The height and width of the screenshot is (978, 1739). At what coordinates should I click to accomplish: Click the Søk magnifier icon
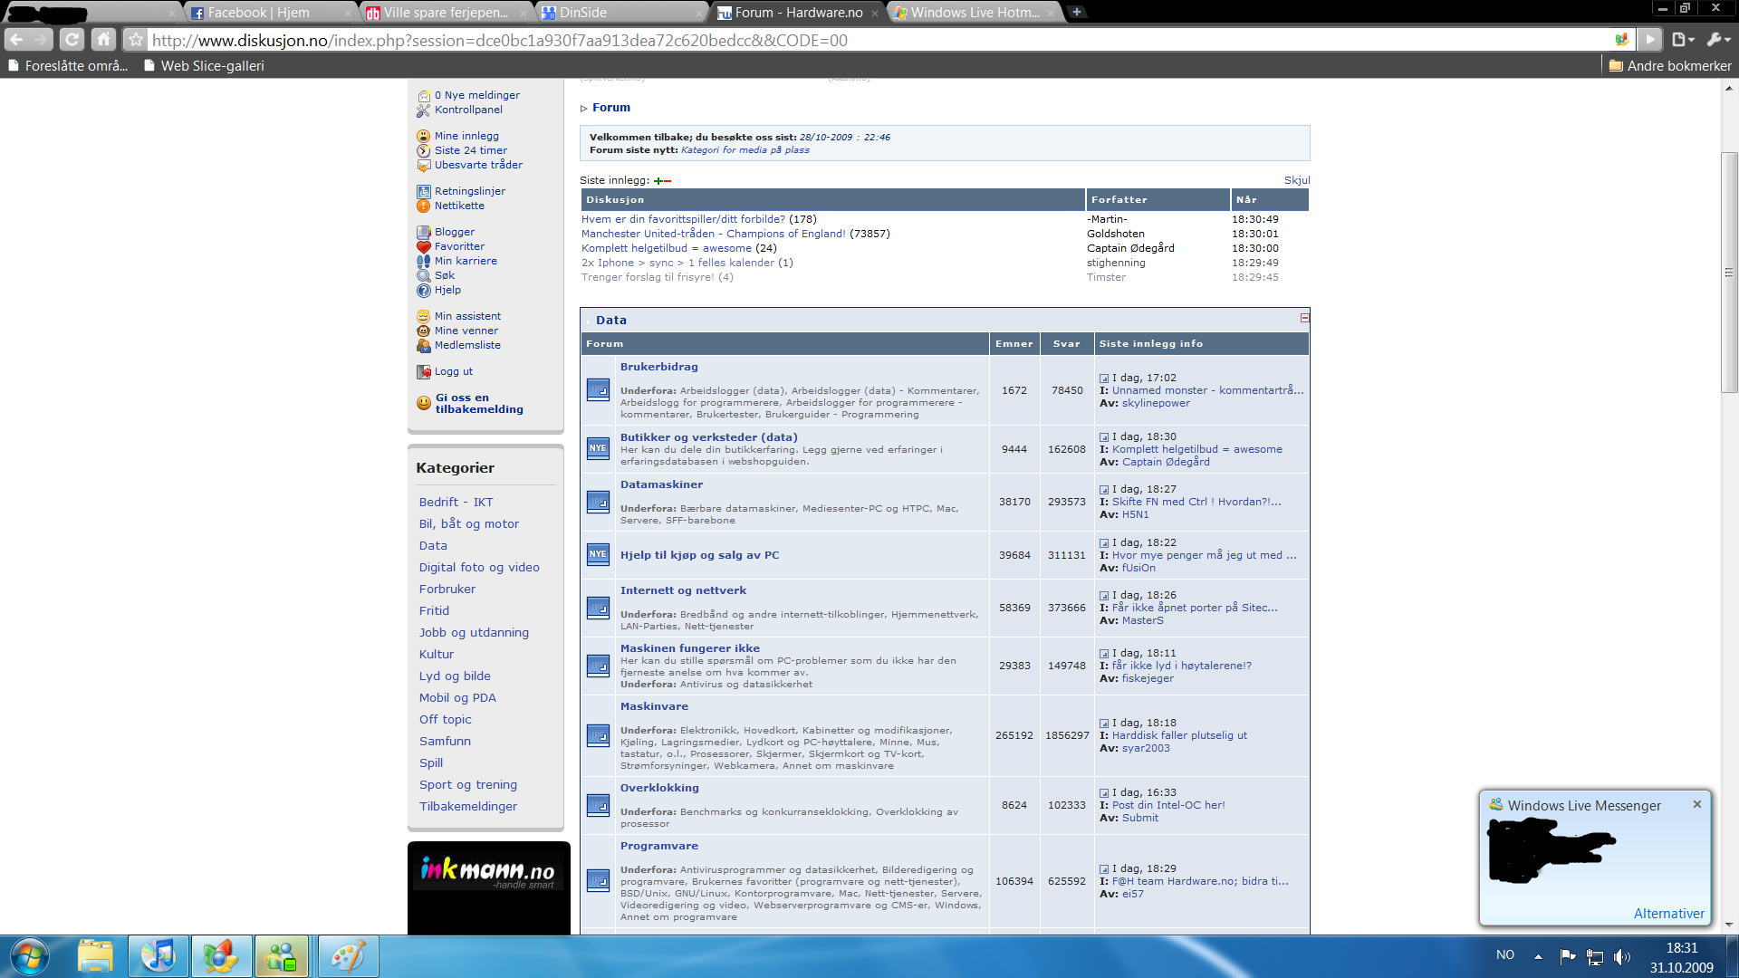pos(423,276)
